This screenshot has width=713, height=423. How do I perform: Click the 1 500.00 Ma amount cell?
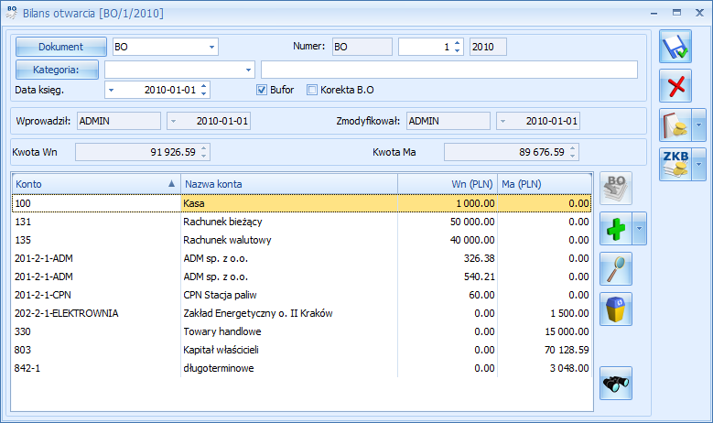(545, 313)
